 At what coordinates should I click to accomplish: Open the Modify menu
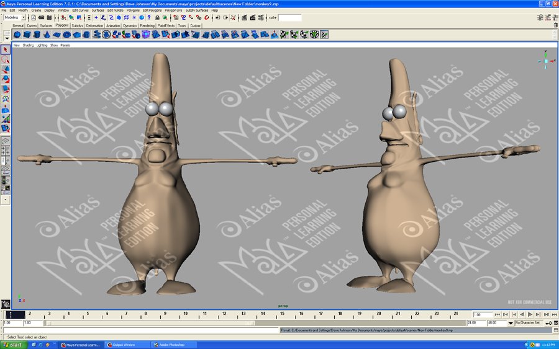click(x=23, y=11)
